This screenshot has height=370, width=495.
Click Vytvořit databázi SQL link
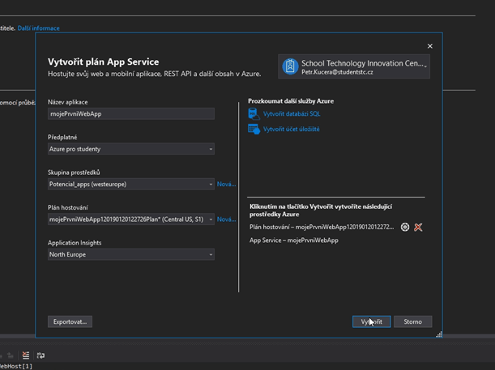(292, 114)
